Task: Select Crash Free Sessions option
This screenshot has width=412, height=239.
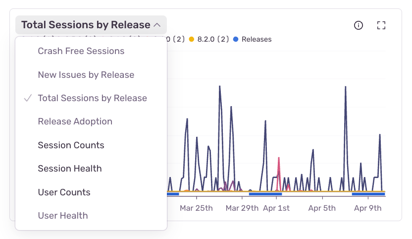Action: click(x=81, y=51)
